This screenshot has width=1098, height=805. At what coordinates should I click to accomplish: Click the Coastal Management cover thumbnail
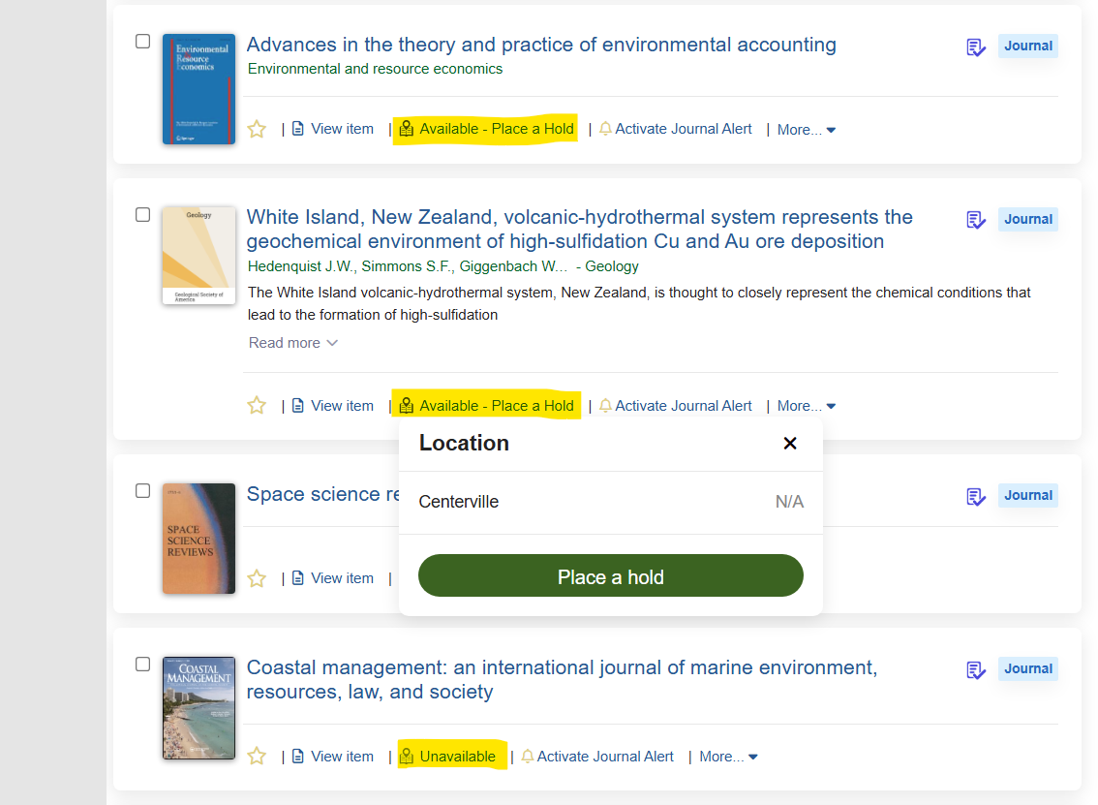(x=198, y=708)
